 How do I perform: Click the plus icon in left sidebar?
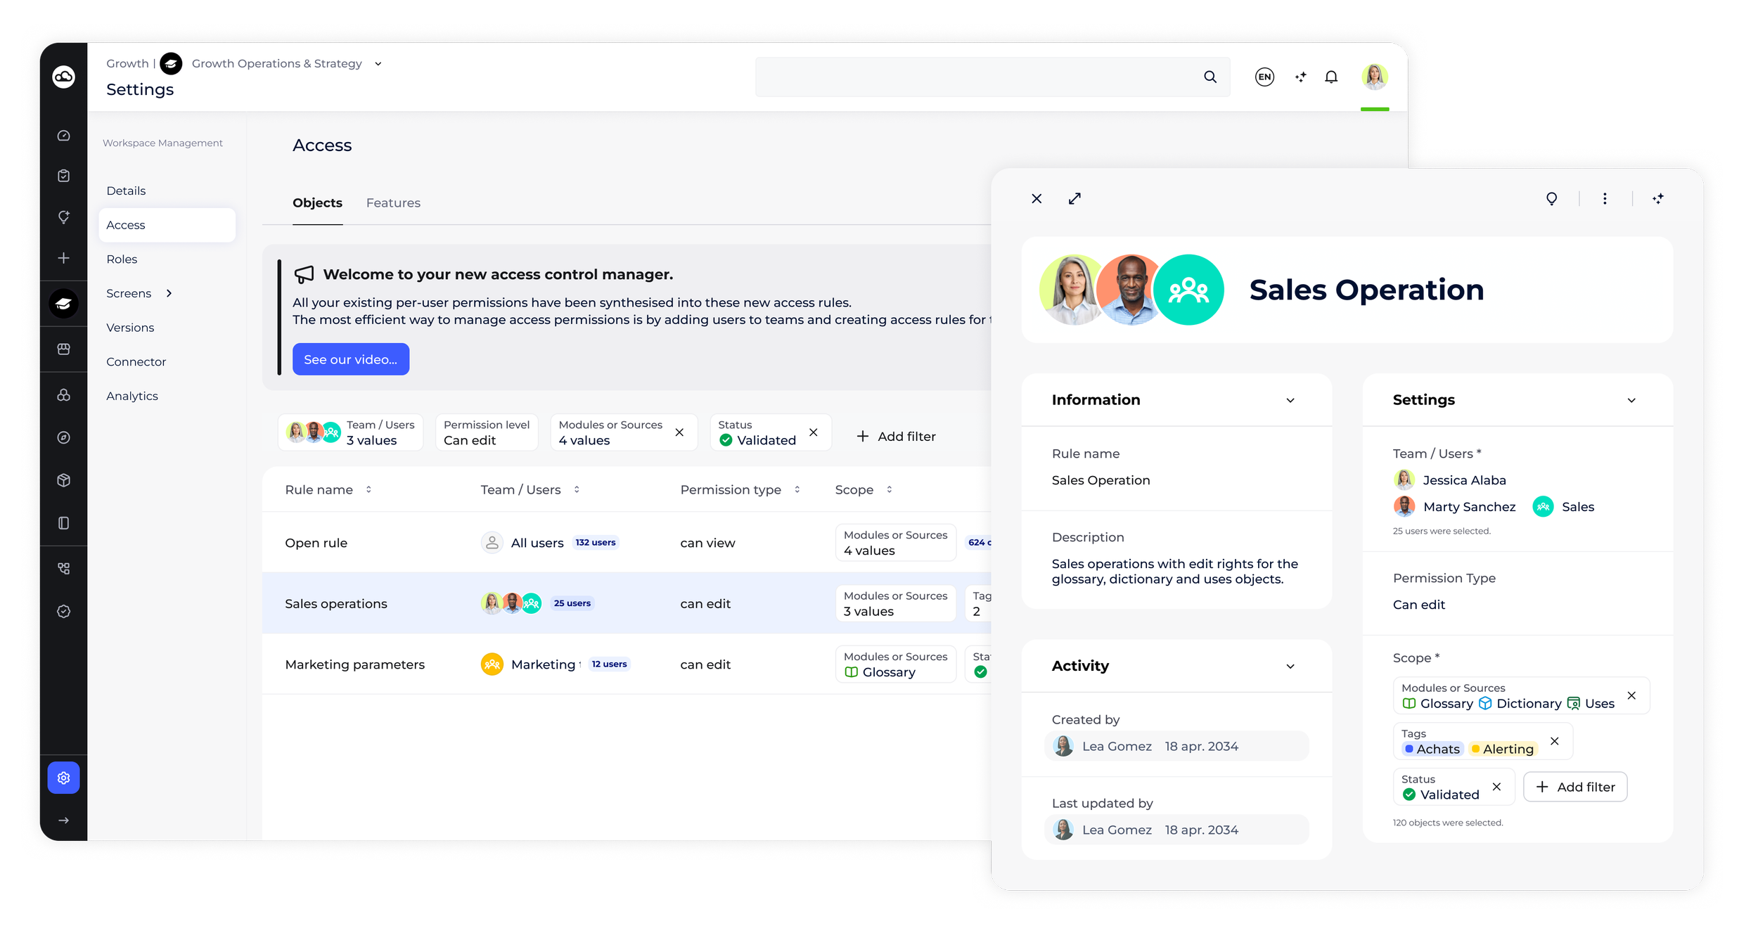coord(63,258)
